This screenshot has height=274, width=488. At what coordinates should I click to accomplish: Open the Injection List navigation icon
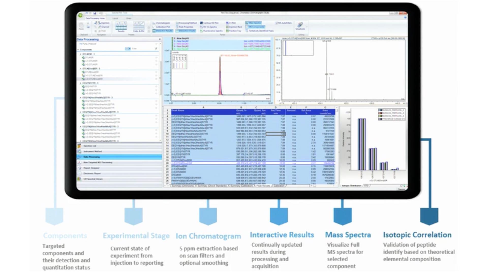coord(79,146)
